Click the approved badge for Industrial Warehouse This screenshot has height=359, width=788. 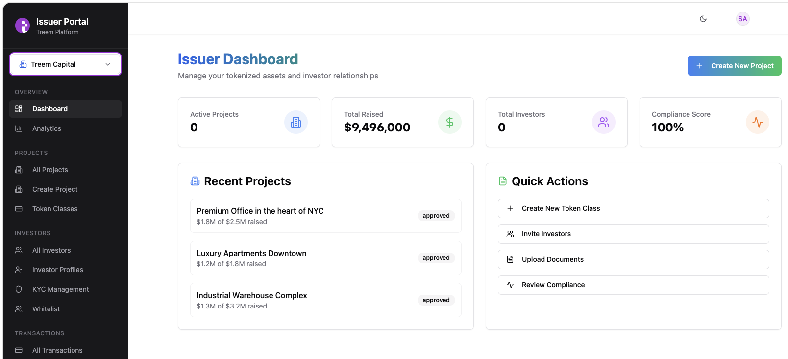(x=436, y=300)
